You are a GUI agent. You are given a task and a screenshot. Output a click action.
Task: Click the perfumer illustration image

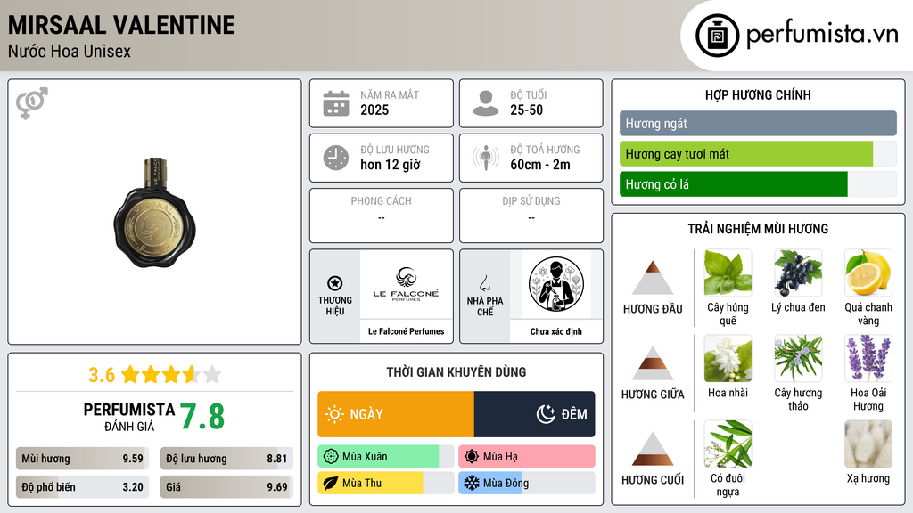click(556, 284)
